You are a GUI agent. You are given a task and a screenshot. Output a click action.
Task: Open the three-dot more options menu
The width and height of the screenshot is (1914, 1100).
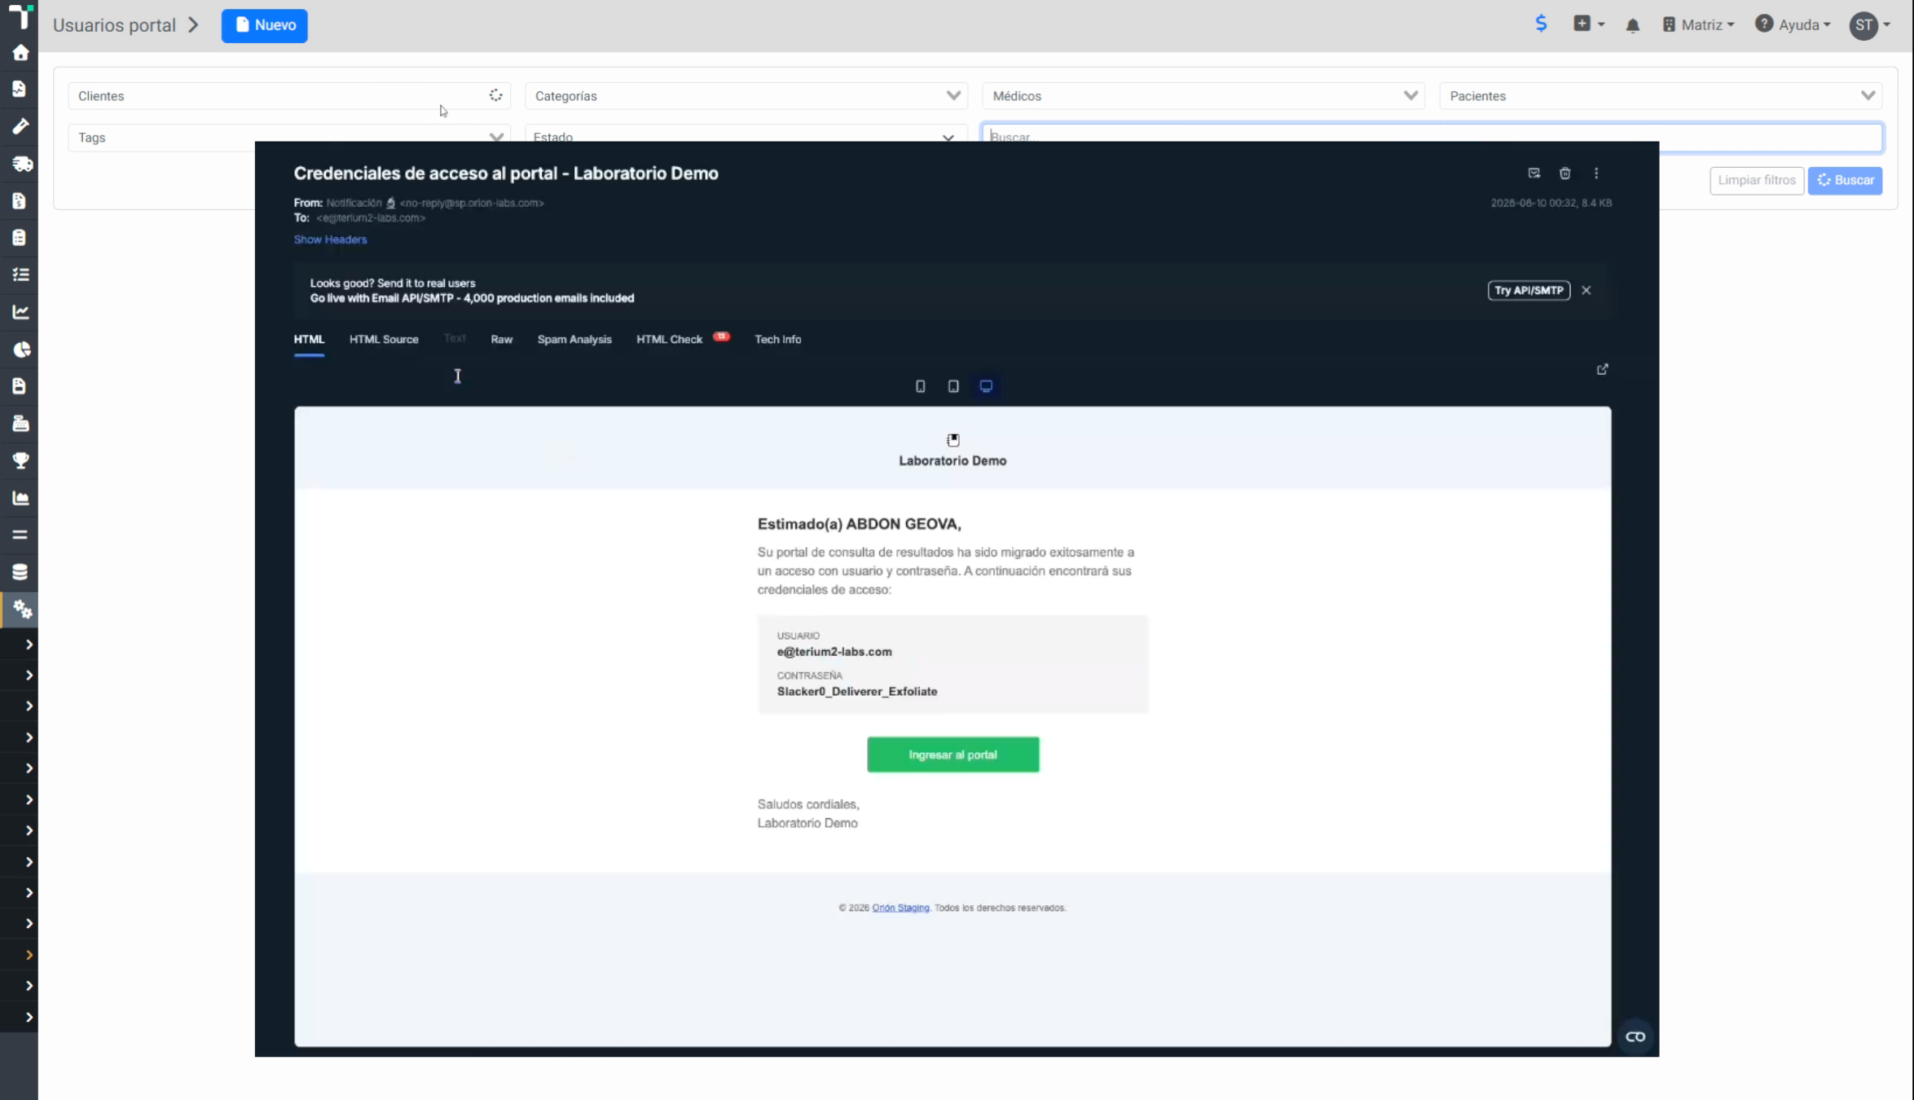click(x=1596, y=173)
